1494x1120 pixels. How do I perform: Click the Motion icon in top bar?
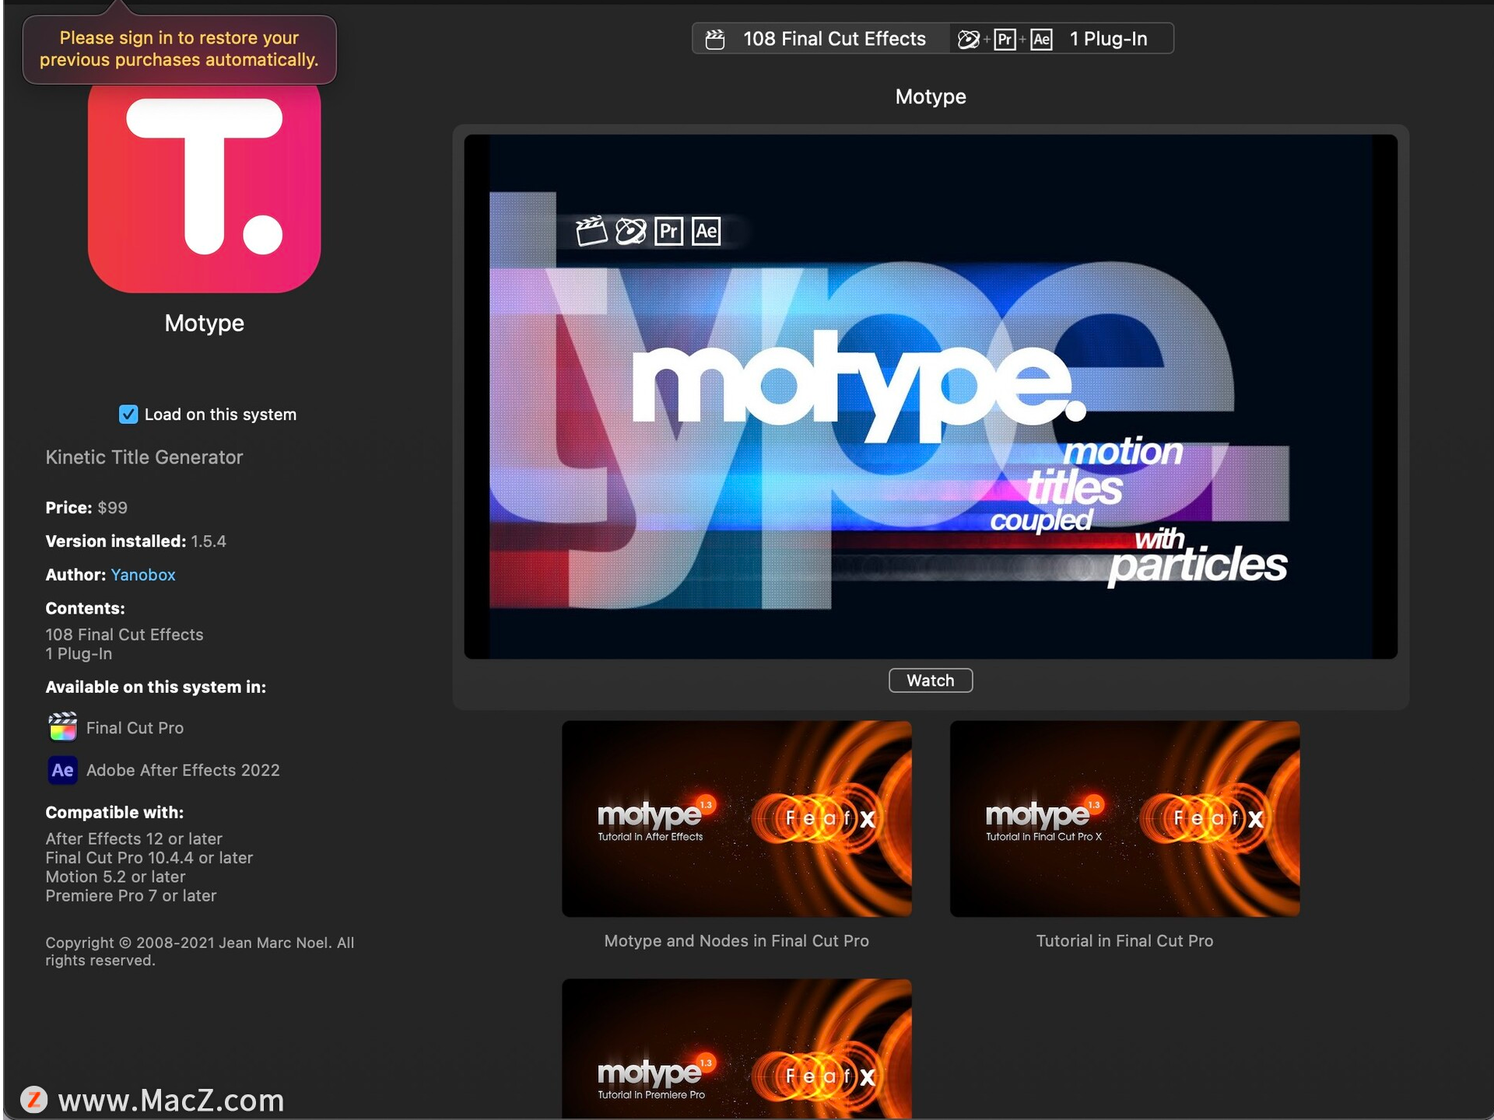pyautogui.click(x=968, y=39)
